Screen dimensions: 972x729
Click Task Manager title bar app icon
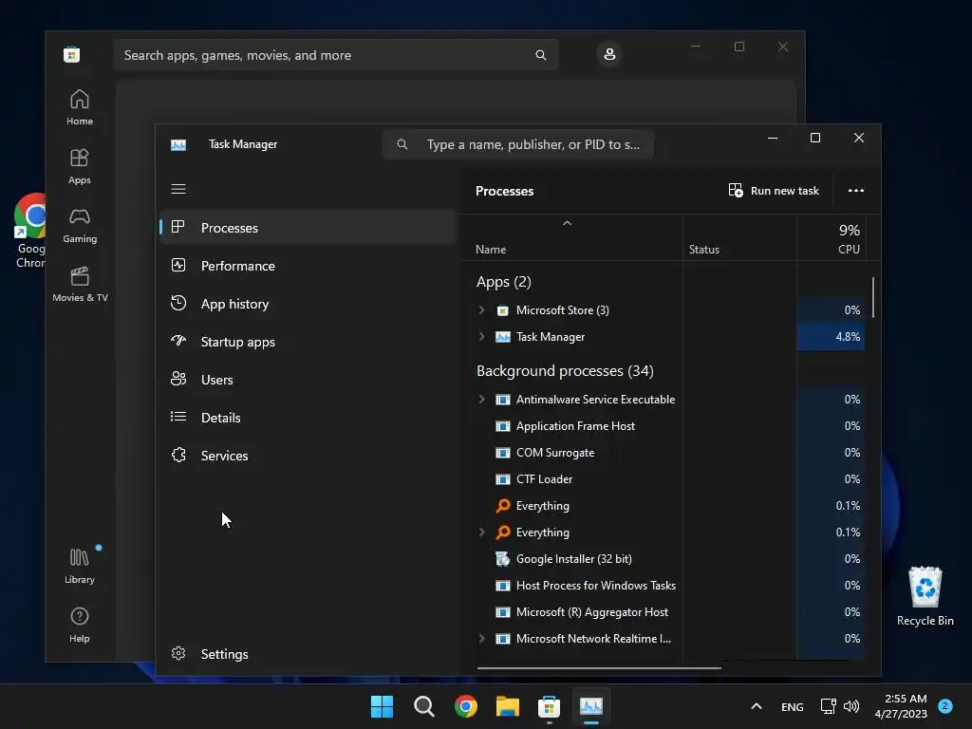178,144
